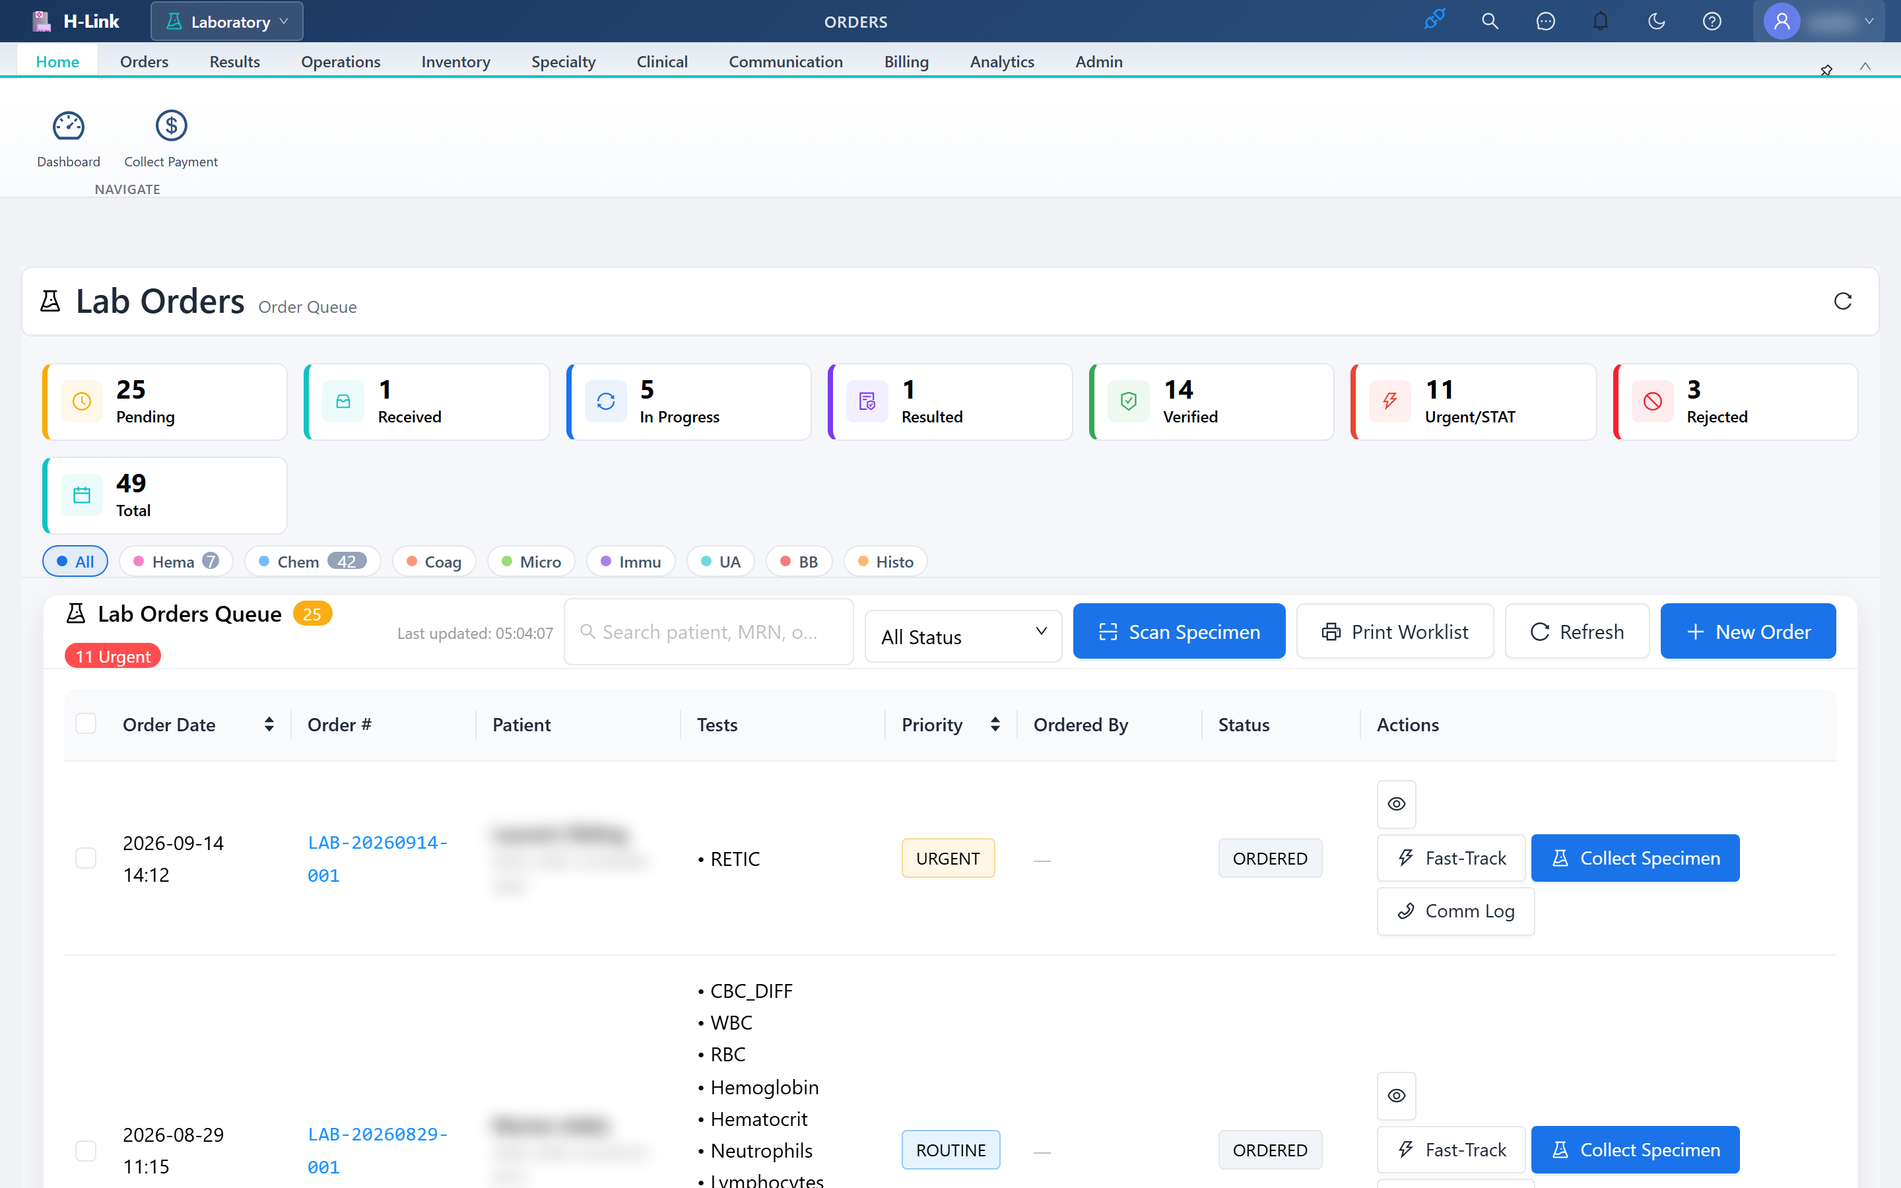The height and width of the screenshot is (1188, 1901).
Task: Reload Lab Orders with header refresh icon
Action: pyautogui.click(x=1842, y=302)
